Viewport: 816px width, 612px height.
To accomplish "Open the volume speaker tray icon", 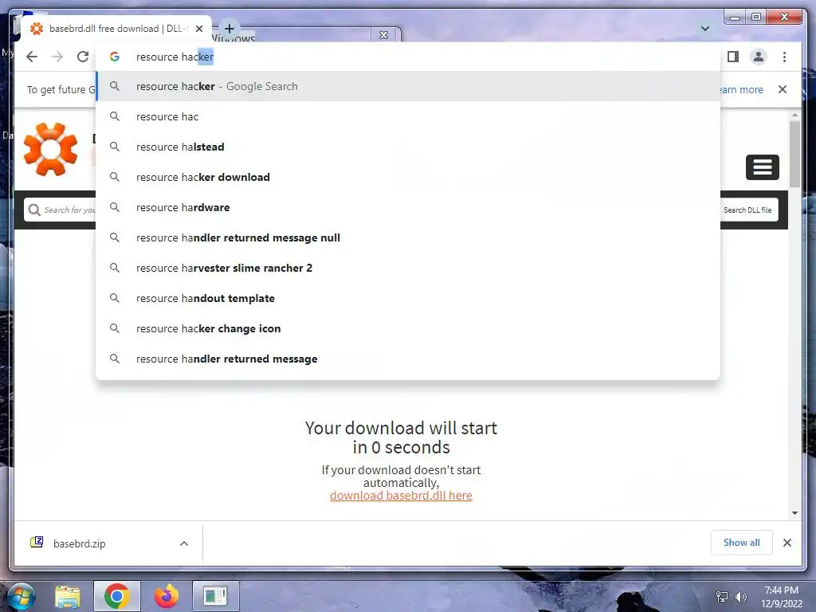I will (741, 597).
